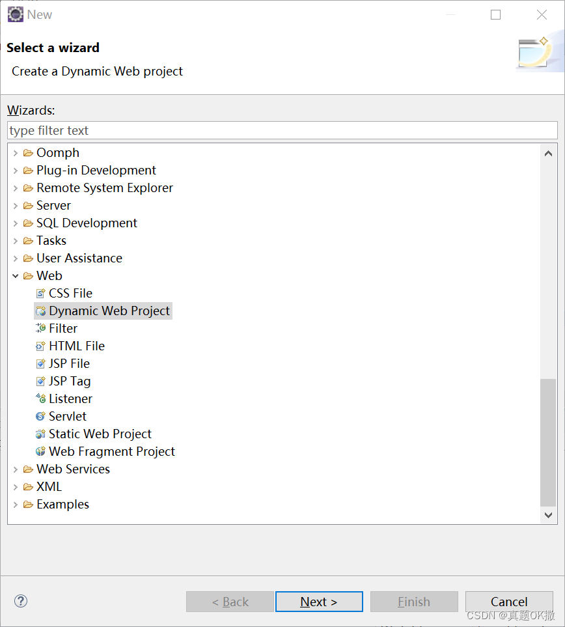Click the Cancel button
Image resolution: width=565 pixels, height=627 pixels.
click(x=509, y=602)
